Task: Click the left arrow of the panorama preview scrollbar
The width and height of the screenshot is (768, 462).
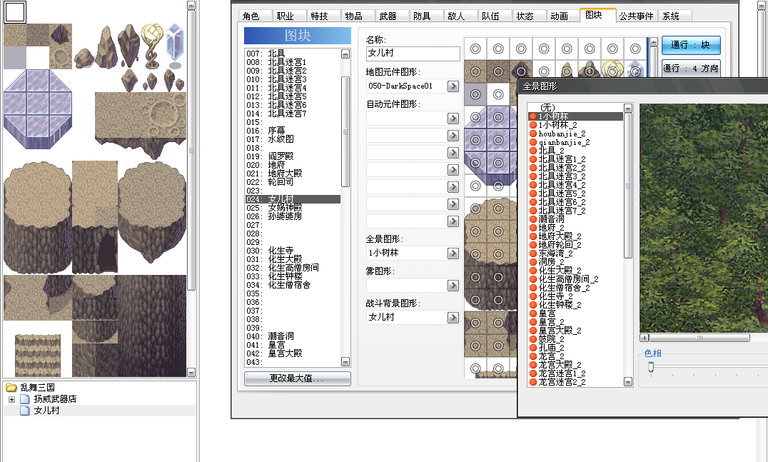Action: coord(645,338)
